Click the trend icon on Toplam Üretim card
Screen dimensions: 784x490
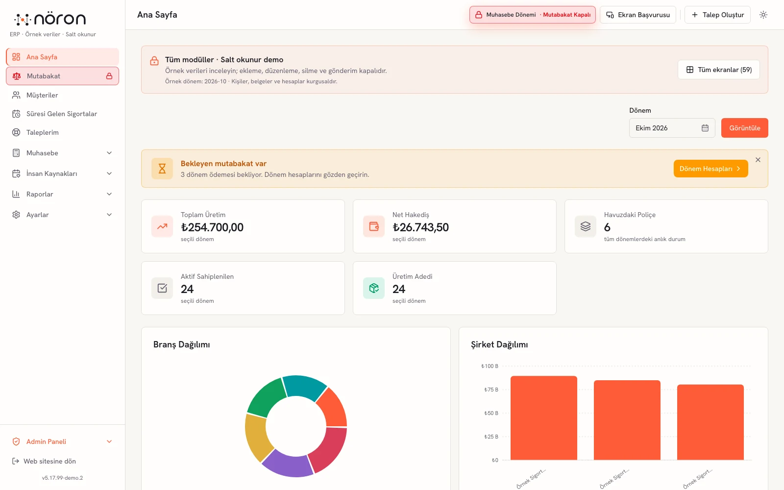162,226
